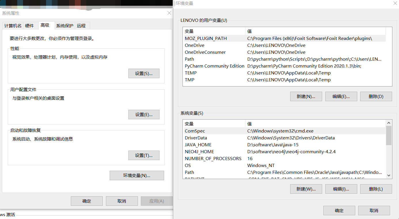Select the JAVA_HOME system variable
Viewport: 399px width, 219px height.
pos(284,145)
